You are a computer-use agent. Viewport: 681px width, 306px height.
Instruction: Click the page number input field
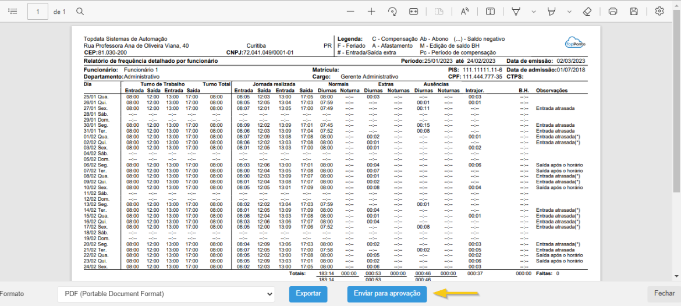point(37,12)
